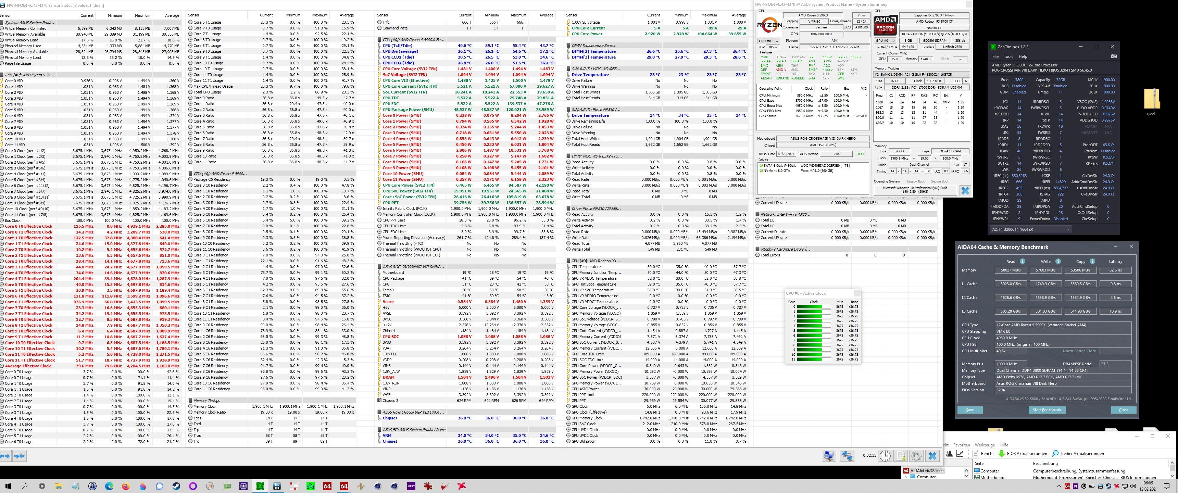
Task: Open the CPU #0 selector dropdown
Action: click(768, 41)
